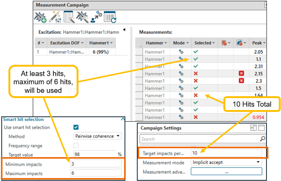Click the mode gear icon in first measurement row
This screenshot has width=281, height=181.
pyautogui.click(x=181, y=52)
